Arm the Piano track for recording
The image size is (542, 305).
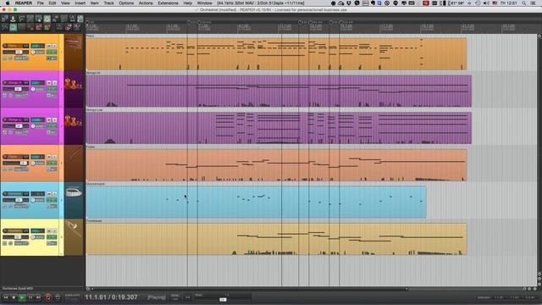(x=5, y=46)
